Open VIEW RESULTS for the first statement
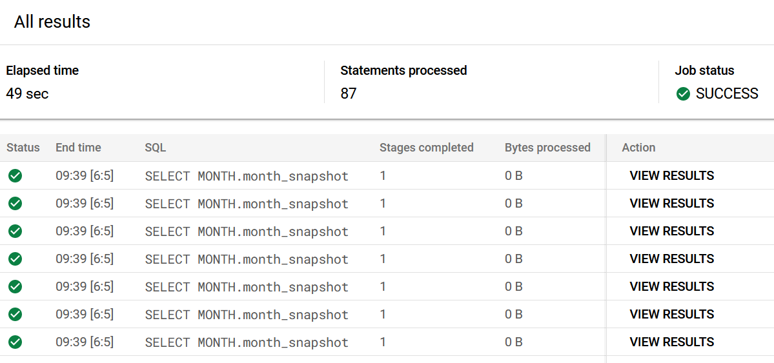 pos(671,175)
